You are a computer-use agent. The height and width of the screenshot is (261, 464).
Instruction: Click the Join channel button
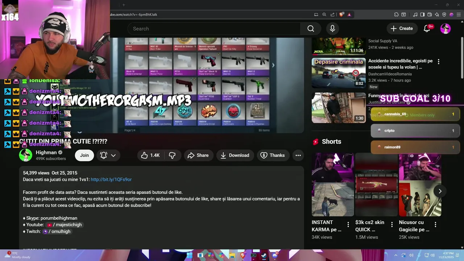pyautogui.click(x=84, y=155)
